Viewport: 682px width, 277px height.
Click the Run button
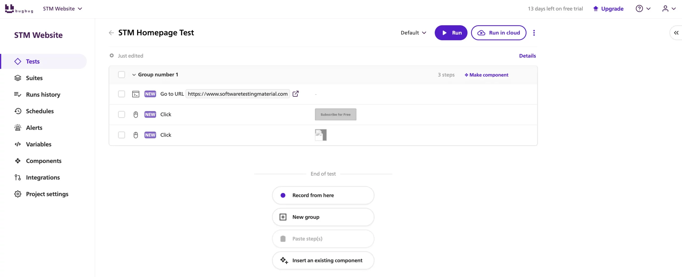(x=451, y=33)
